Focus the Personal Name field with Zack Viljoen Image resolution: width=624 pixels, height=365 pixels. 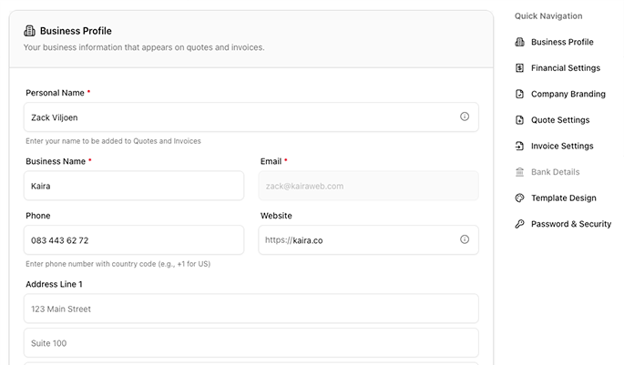[x=251, y=117]
